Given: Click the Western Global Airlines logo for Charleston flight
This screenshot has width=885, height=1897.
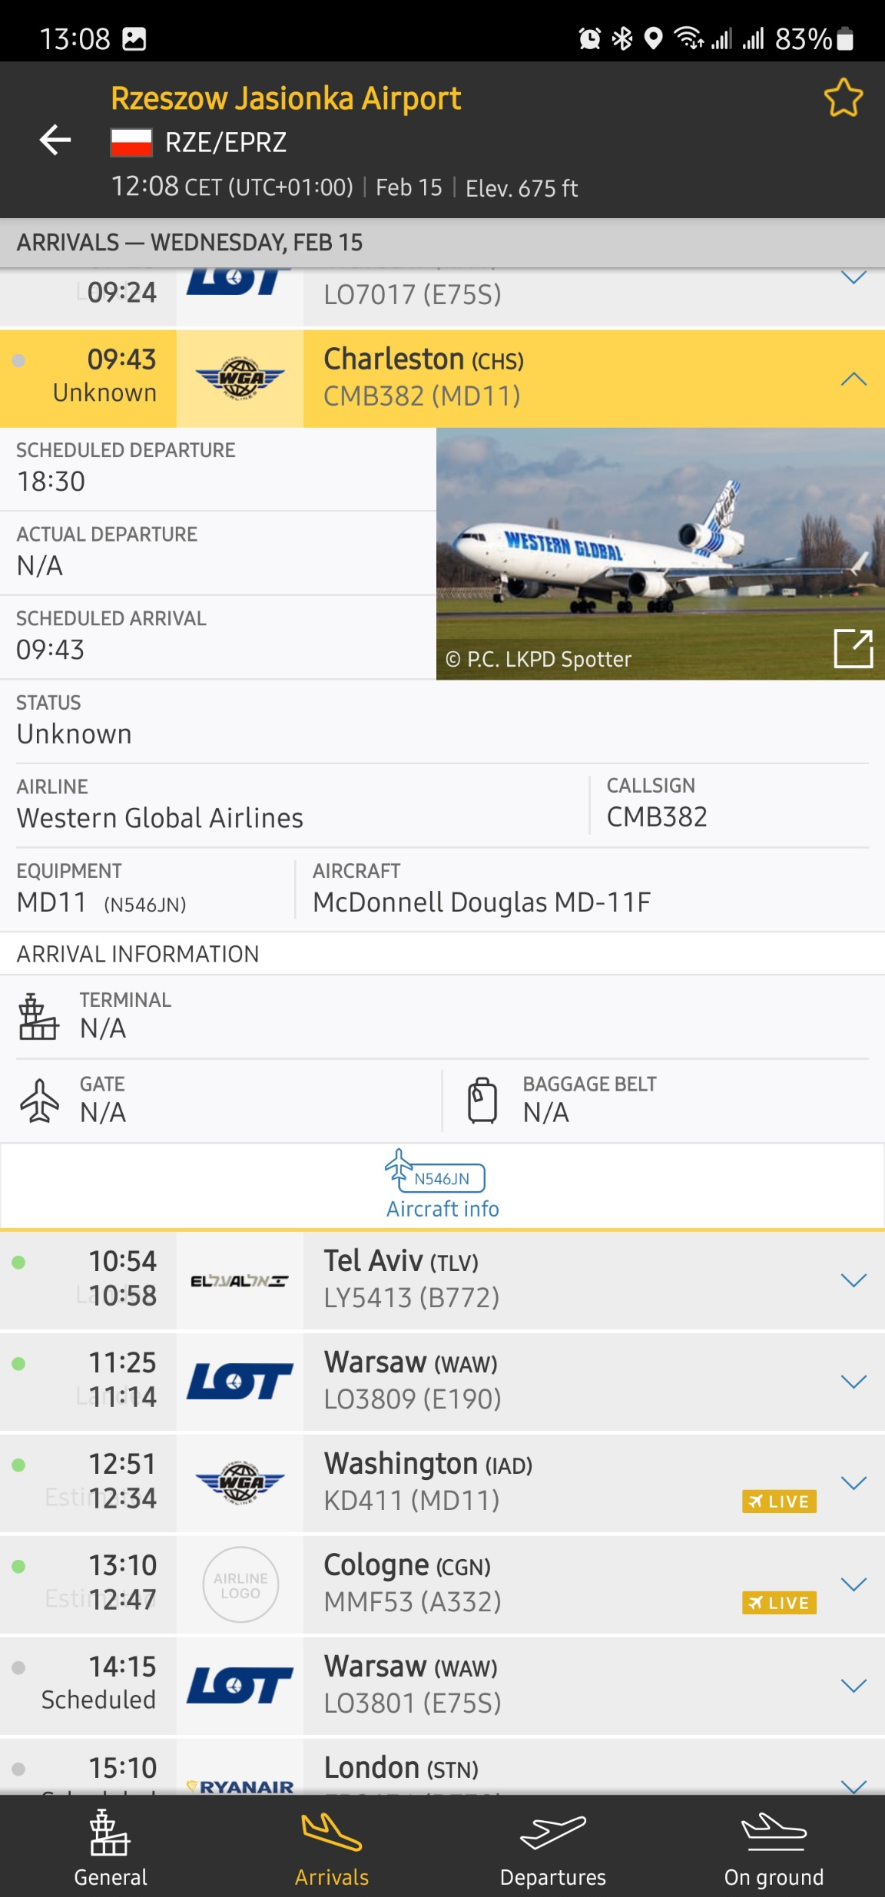Looking at the screenshot, I should [x=240, y=378].
